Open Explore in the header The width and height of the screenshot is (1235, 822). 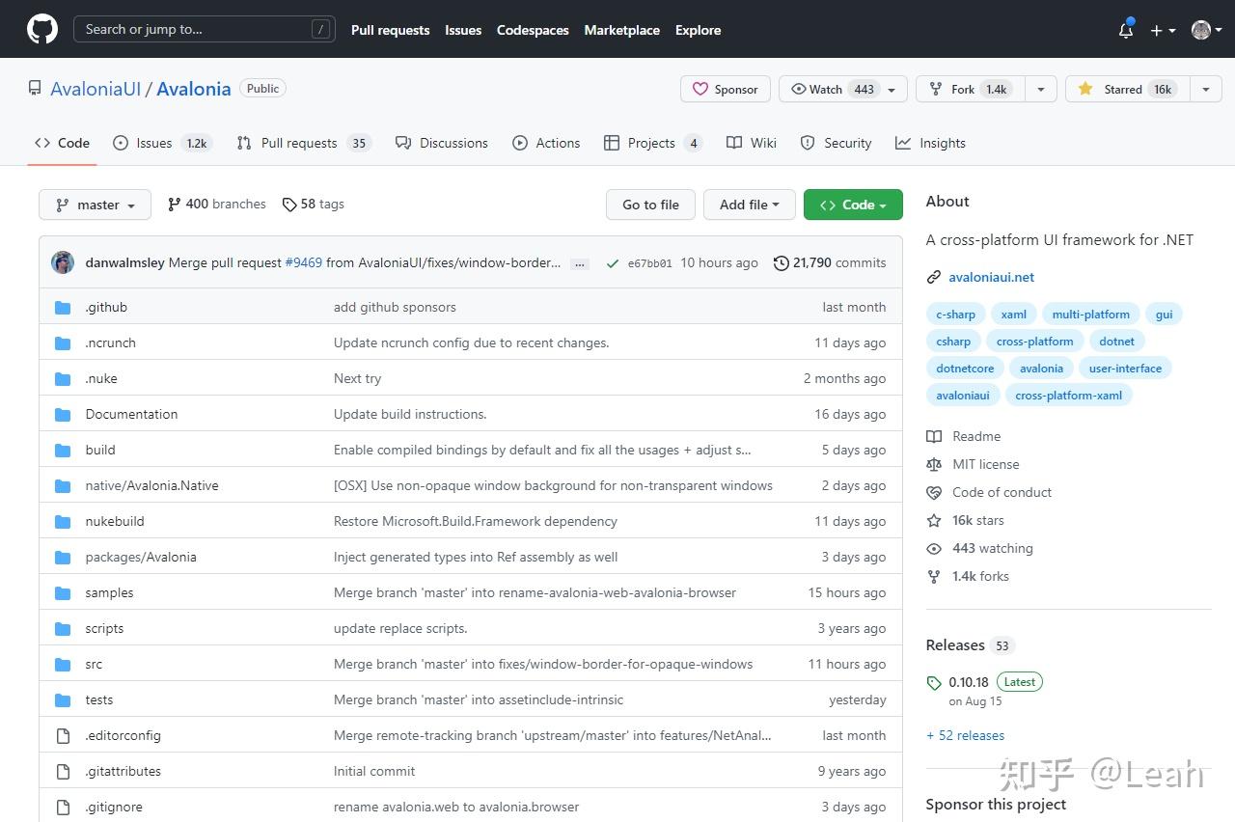click(x=699, y=30)
